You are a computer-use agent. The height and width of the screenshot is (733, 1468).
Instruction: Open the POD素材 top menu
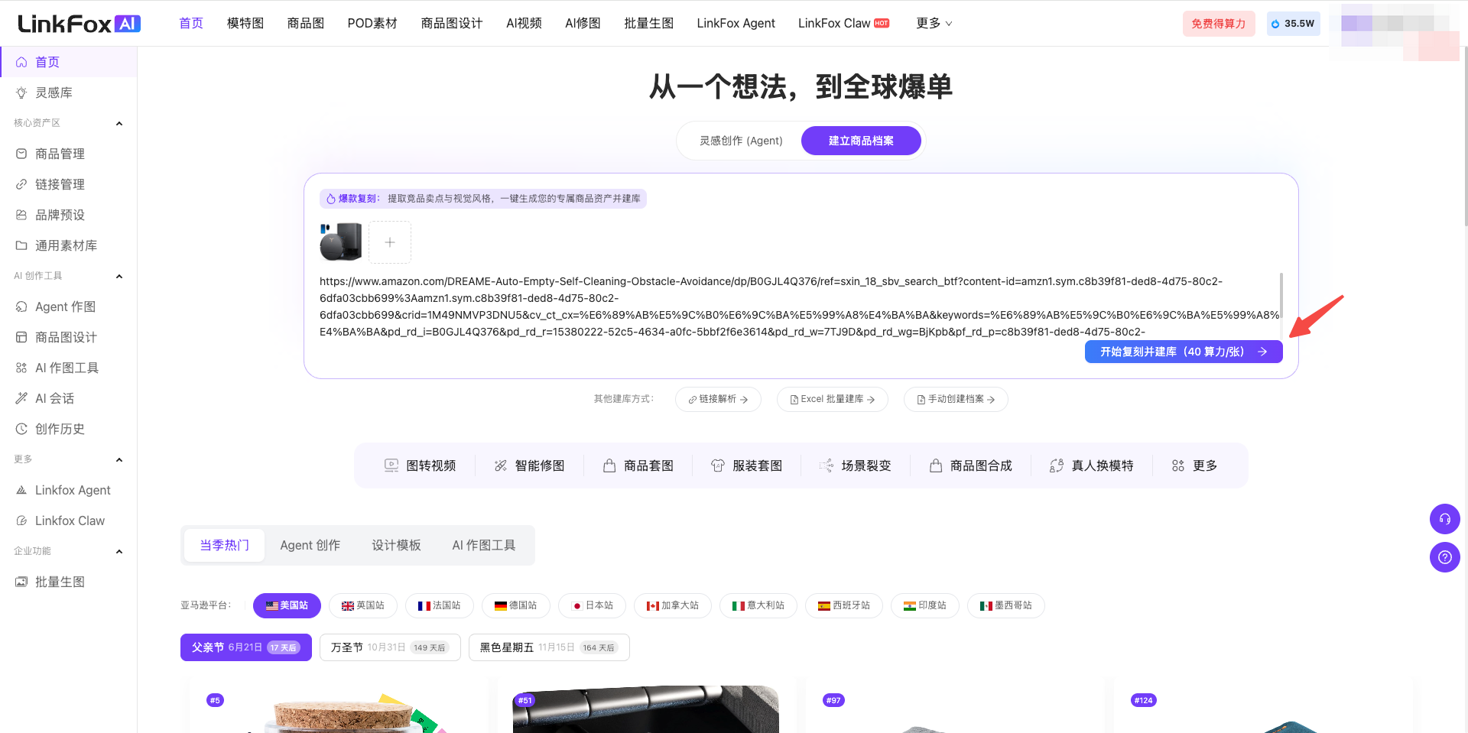point(372,24)
